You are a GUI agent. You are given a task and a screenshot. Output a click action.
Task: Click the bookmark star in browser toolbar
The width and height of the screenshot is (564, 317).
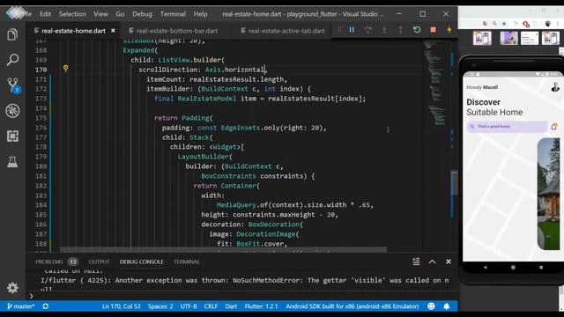pyautogui.click(x=504, y=24)
